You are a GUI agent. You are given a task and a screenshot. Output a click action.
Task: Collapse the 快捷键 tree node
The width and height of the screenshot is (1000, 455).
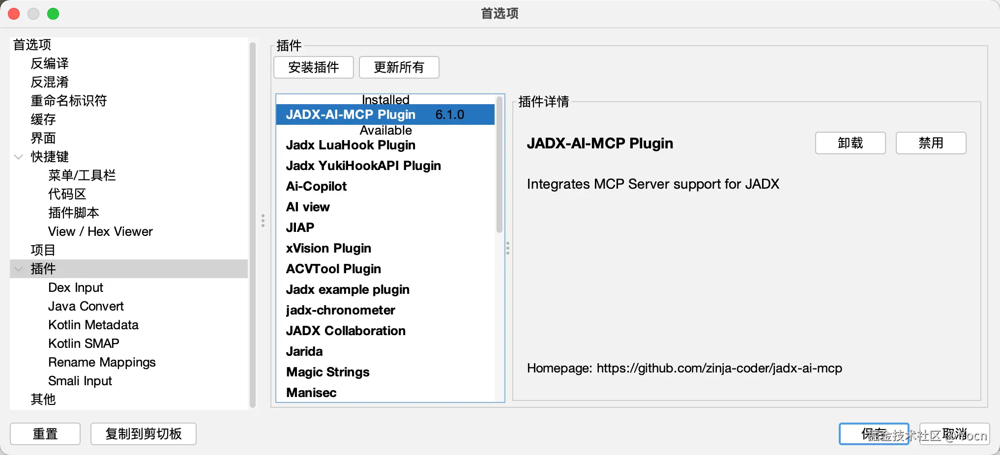tap(19, 157)
